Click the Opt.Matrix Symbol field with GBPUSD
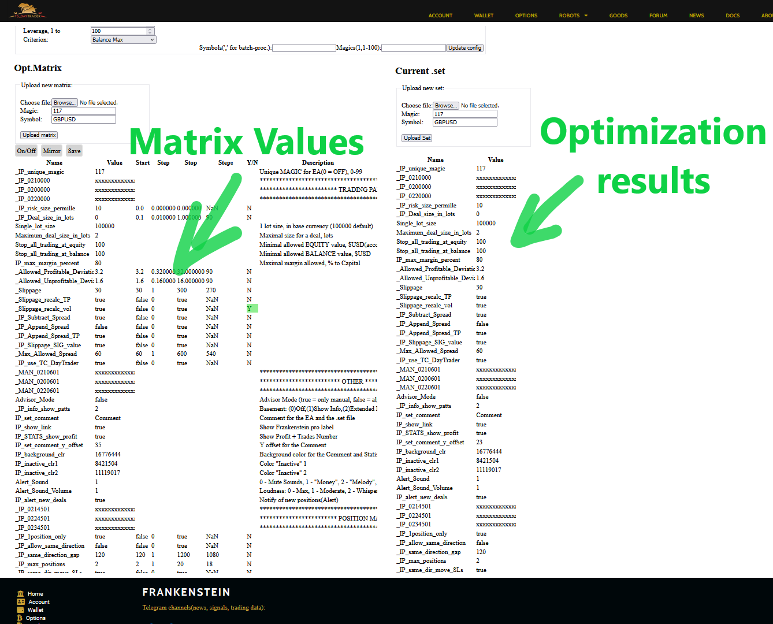This screenshot has height=624, width=773. click(84, 120)
